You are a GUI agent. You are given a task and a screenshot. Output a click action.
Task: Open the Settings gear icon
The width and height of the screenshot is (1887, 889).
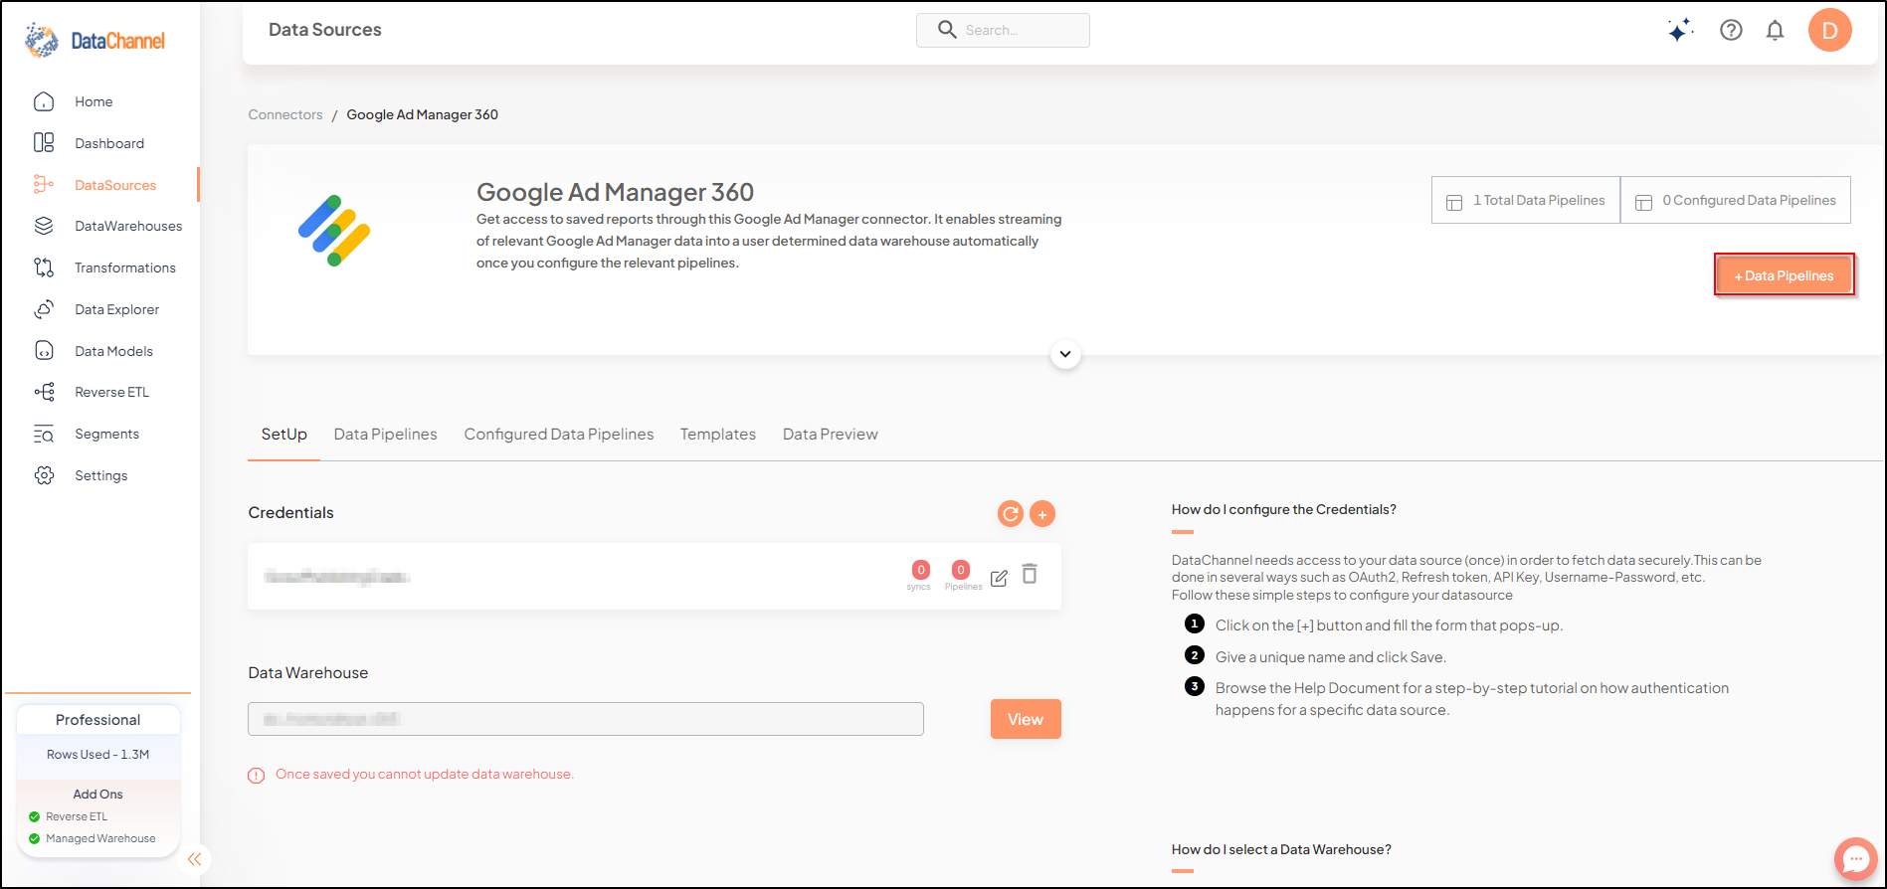[44, 475]
